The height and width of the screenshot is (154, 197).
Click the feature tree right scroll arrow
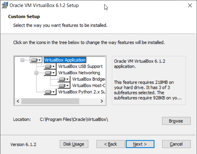click(102, 101)
